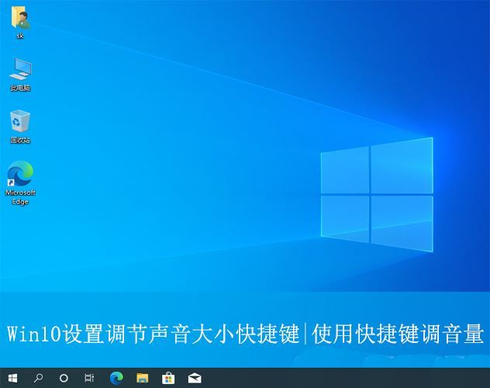
Task: Select the sk user folder icon
Action: (20, 18)
